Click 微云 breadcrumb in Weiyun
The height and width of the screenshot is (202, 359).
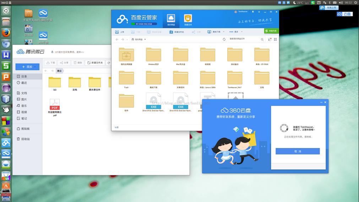[60, 71]
